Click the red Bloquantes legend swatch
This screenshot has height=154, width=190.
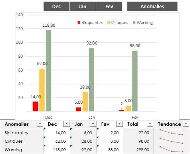[x=79, y=22]
